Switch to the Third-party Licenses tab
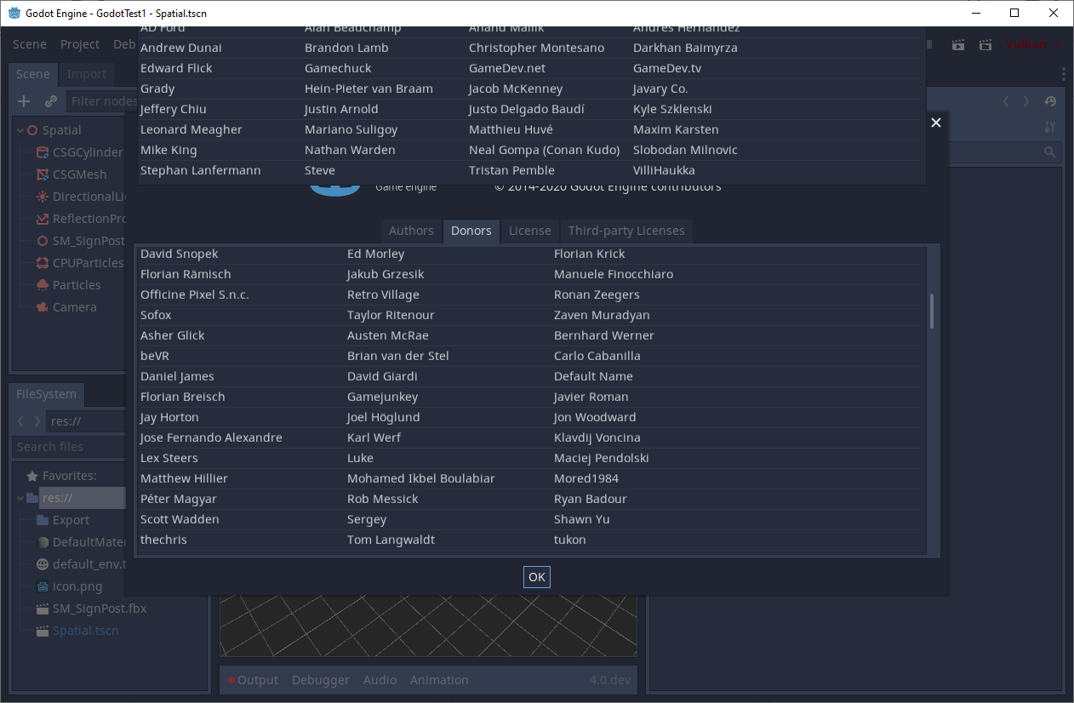1074x703 pixels. pos(626,231)
